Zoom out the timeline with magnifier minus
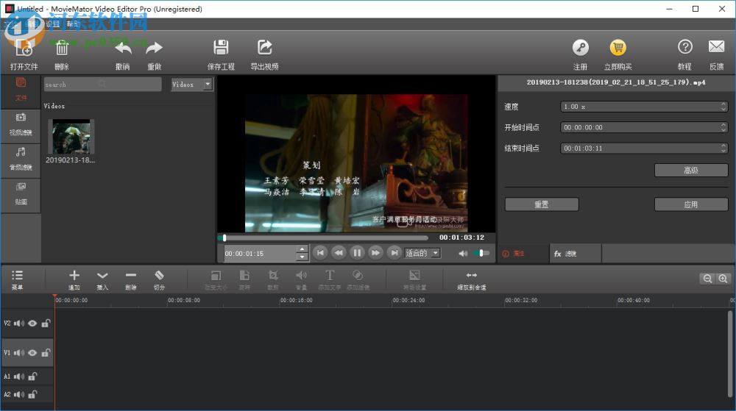Viewport: 736px width, 411px height. click(707, 279)
